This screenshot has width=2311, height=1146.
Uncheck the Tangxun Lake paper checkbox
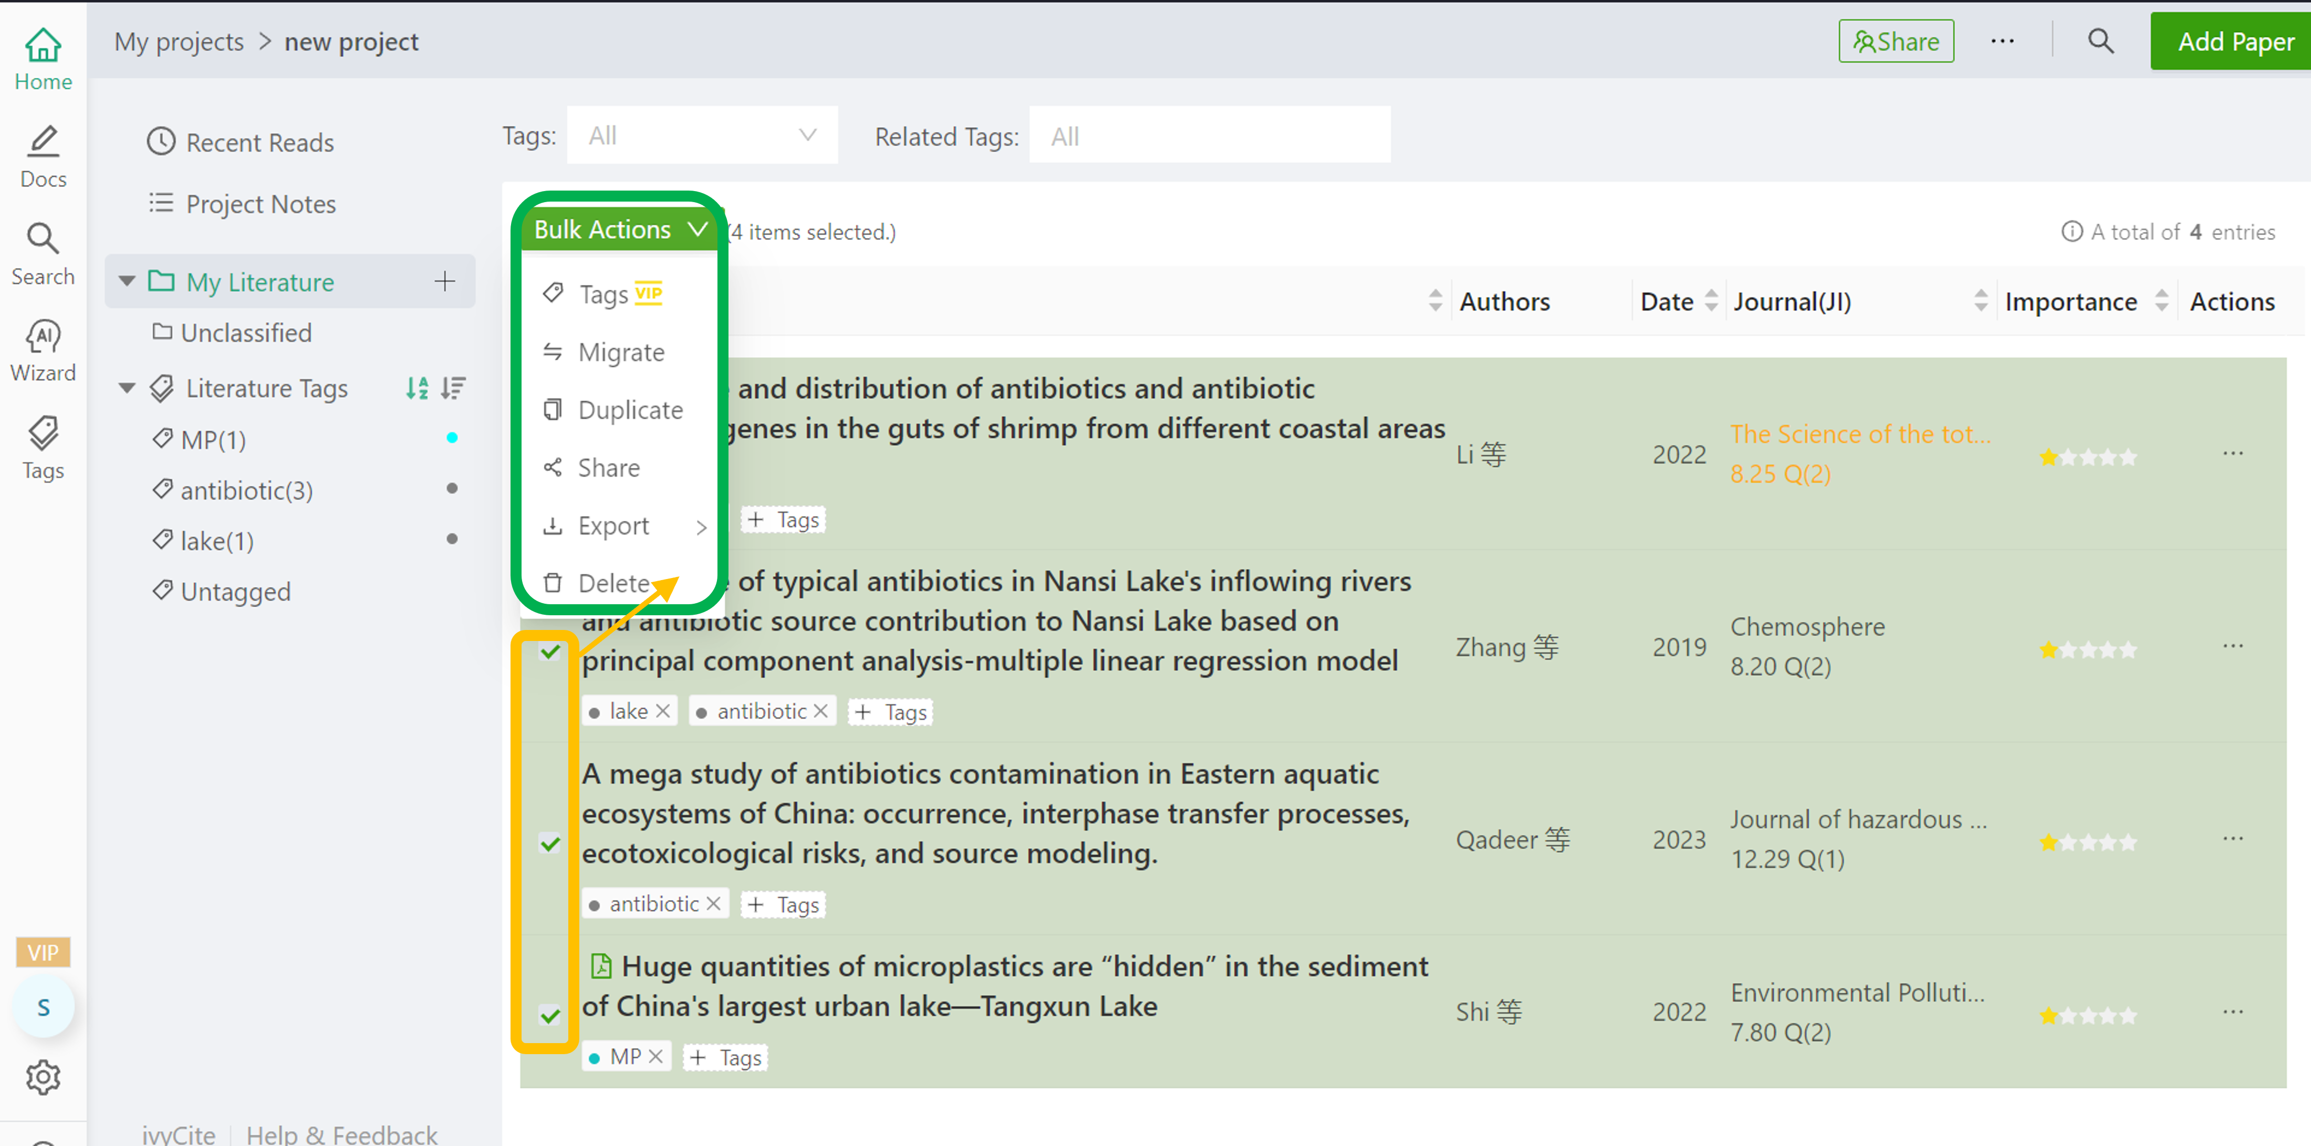(550, 1015)
